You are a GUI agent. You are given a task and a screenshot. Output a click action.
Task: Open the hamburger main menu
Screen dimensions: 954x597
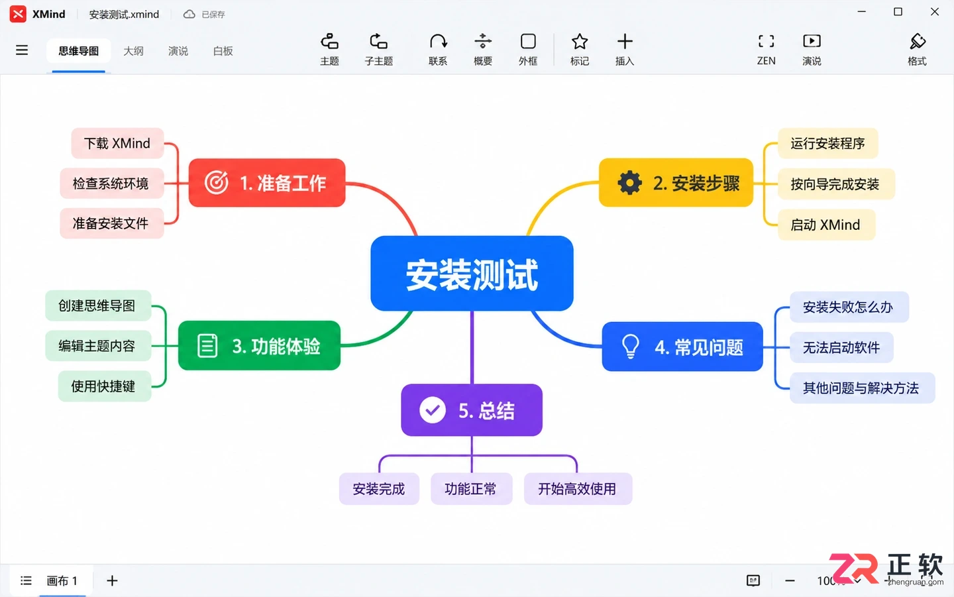tap(22, 50)
